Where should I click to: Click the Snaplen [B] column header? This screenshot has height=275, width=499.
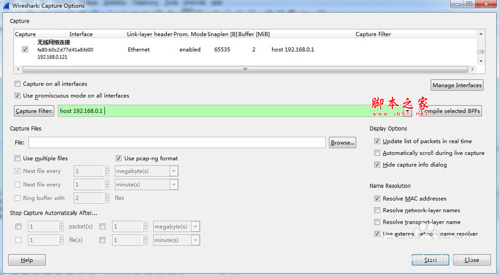(x=222, y=34)
